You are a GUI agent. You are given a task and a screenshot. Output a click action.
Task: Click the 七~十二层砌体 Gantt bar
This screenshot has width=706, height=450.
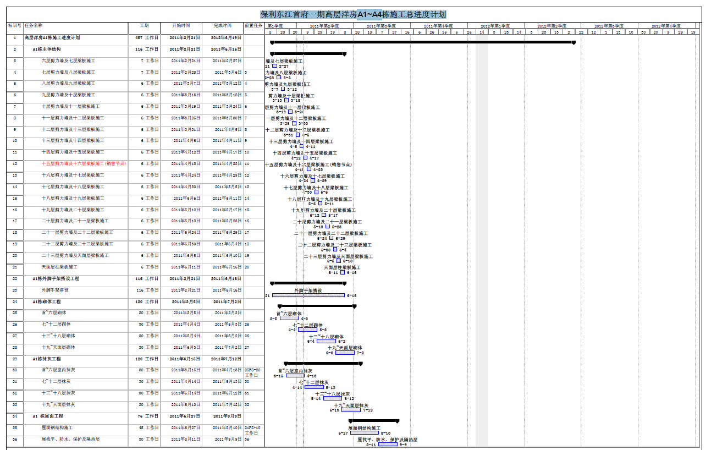[307, 330]
